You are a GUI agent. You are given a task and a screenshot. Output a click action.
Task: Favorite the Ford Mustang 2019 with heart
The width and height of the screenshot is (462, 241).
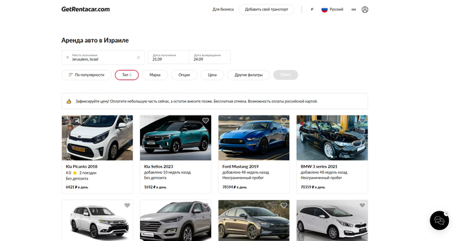(x=284, y=120)
